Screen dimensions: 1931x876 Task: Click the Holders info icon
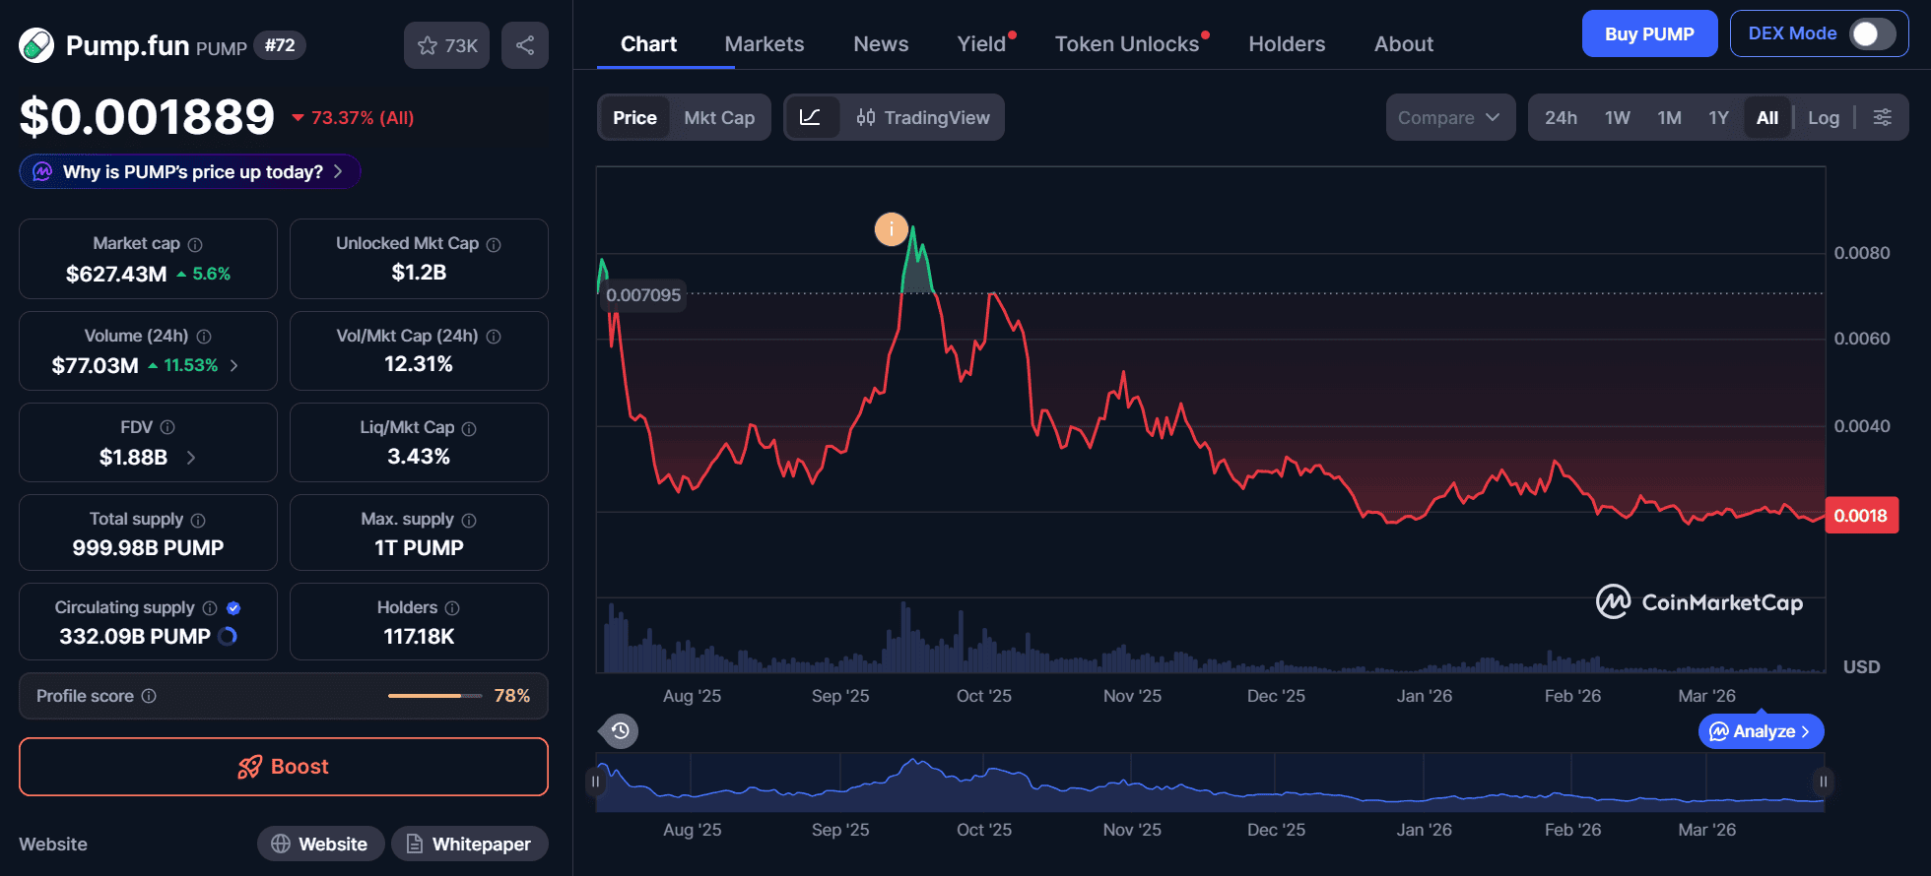pyautogui.click(x=452, y=608)
